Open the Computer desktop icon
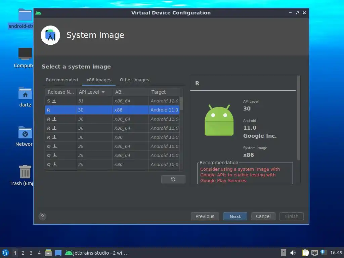 click(x=25, y=53)
